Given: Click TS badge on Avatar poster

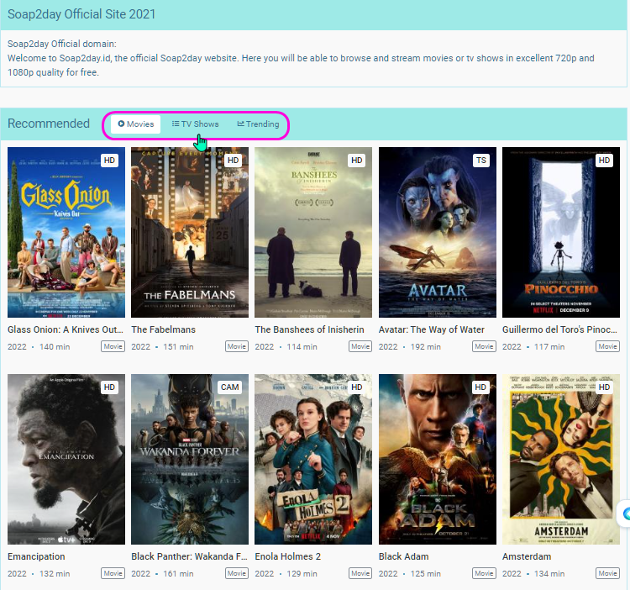Looking at the screenshot, I should tap(481, 161).
